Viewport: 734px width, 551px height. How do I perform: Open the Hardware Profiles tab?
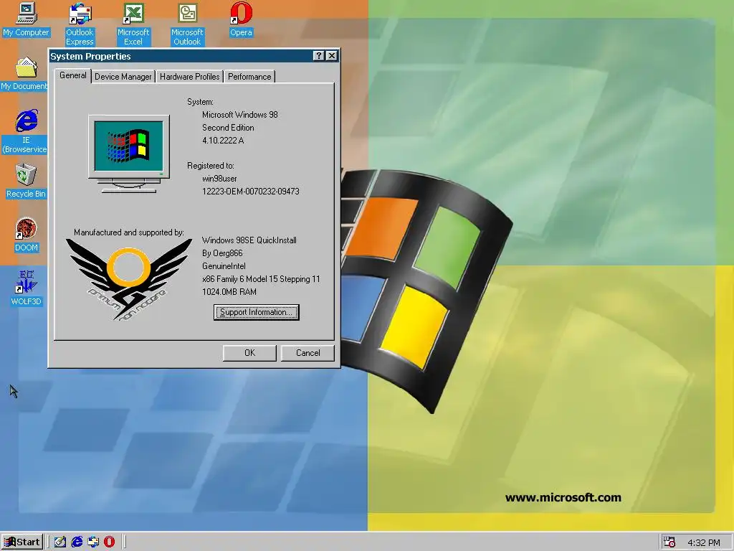(x=189, y=76)
